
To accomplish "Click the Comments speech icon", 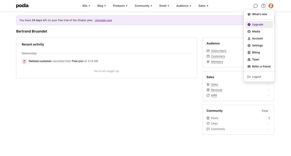I will (208, 129).
